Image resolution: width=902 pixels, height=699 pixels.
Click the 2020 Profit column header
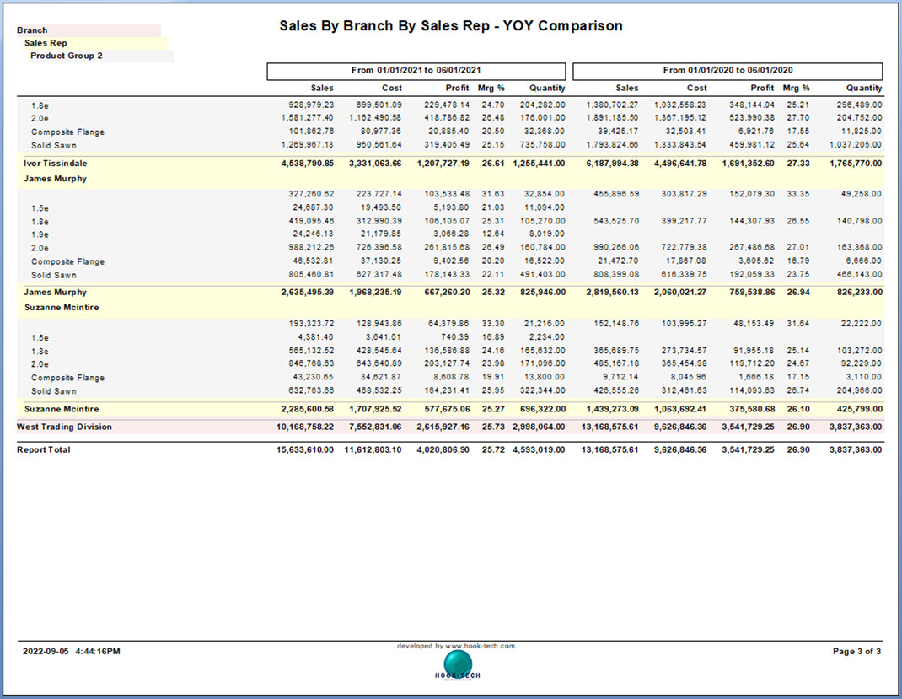pyautogui.click(x=762, y=88)
